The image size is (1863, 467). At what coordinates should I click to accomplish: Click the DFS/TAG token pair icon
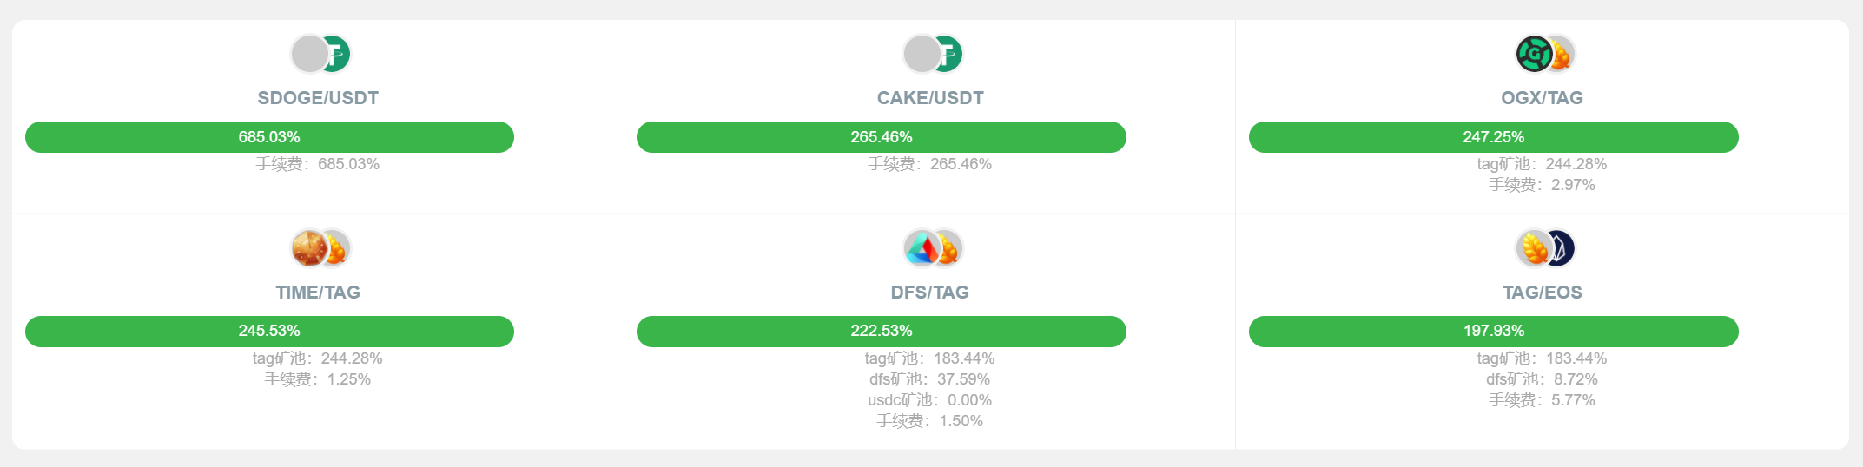[x=932, y=248]
